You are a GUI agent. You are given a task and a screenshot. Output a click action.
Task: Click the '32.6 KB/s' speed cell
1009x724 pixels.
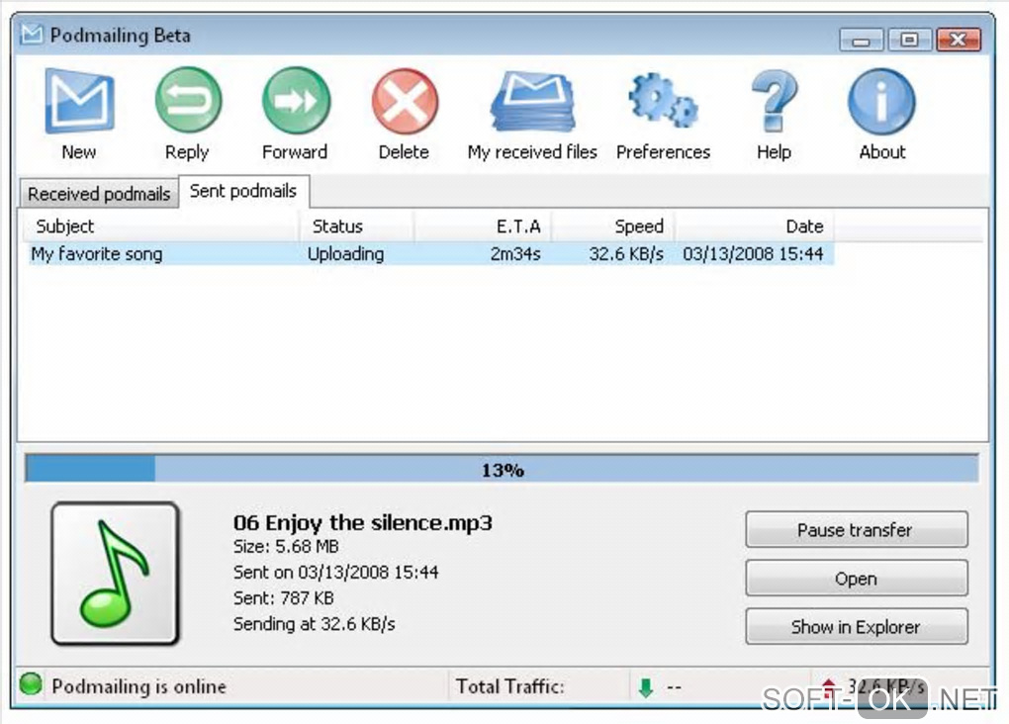click(x=626, y=254)
